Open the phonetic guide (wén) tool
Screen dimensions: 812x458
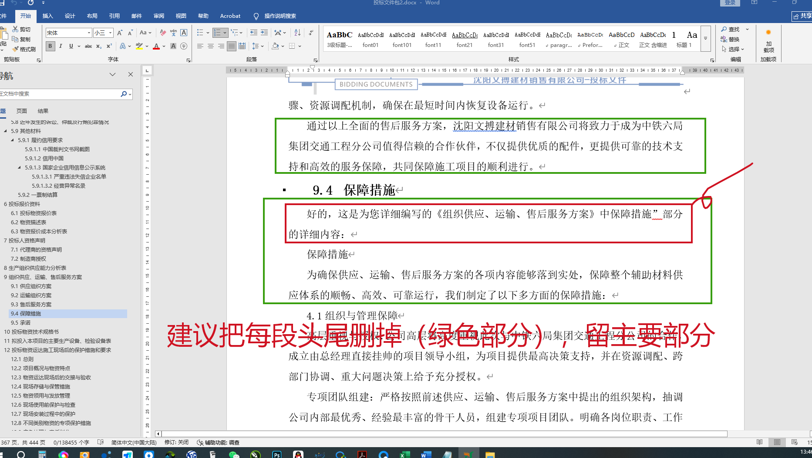click(x=173, y=33)
